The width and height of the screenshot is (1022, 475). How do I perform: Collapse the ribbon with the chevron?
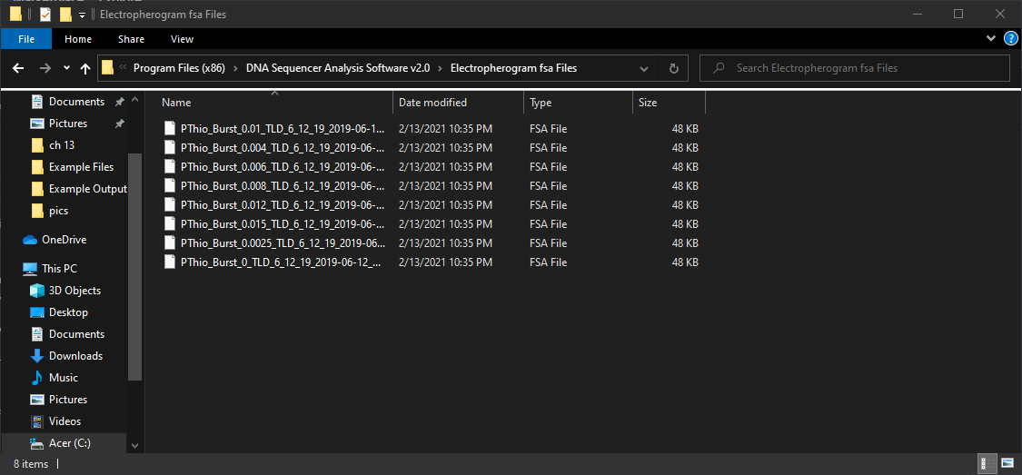pos(991,38)
